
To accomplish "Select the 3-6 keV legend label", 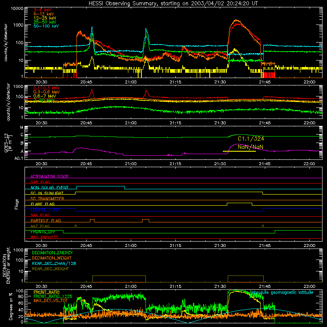I will pyautogui.click(x=43, y=10).
